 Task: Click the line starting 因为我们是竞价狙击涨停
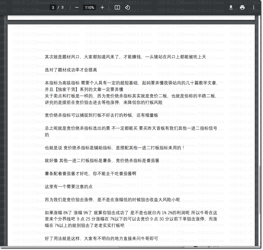click(112, 200)
